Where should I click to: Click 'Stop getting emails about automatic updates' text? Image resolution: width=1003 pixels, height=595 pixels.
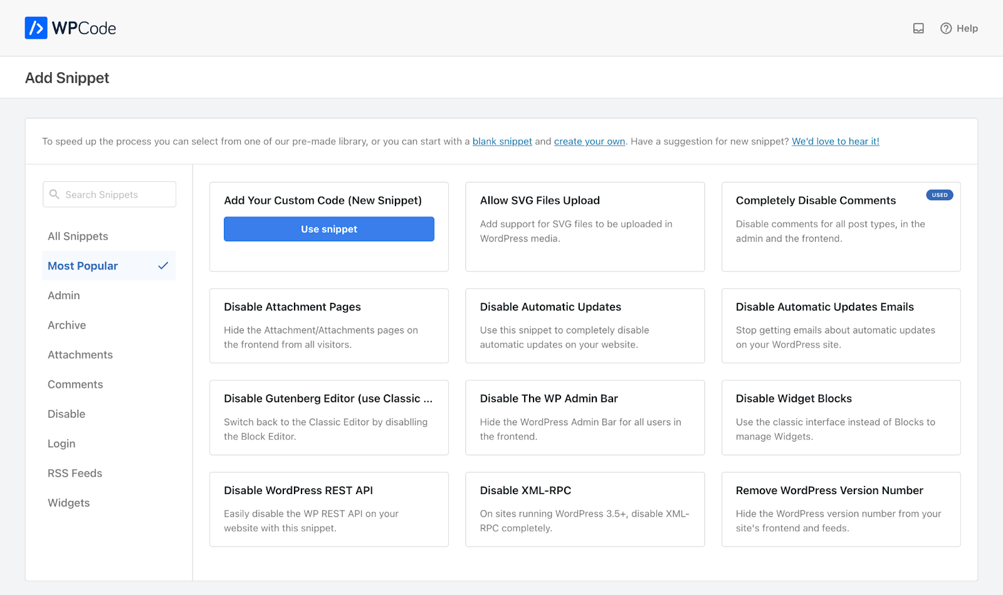pos(836,337)
